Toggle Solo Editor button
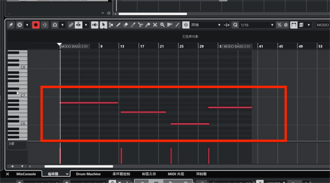 point(19,25)
